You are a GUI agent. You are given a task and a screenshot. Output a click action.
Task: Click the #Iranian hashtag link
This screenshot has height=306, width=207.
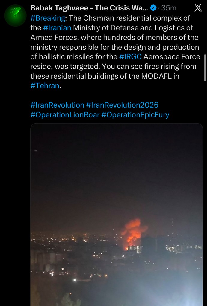[x=57, y=28]
